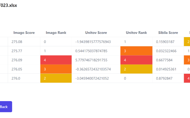Select the Sibila Score column header
This screenshot has width=190, height=118.
168,33
